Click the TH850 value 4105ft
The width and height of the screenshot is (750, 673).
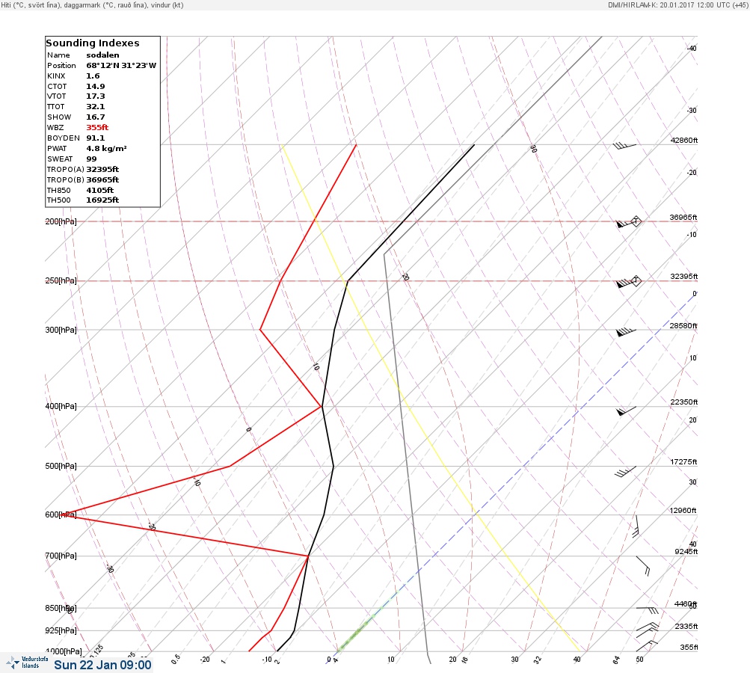[99, 191]
